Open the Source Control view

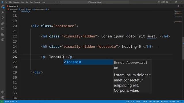click(x=3, y=18)
